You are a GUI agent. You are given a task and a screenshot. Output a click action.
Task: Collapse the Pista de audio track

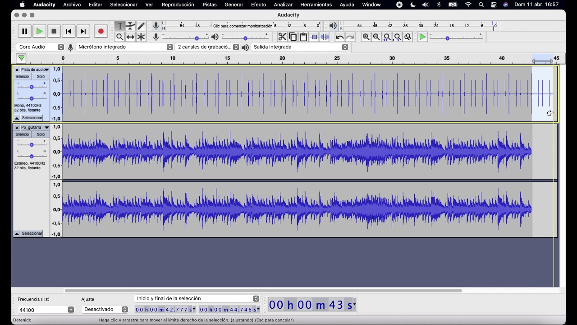17,118
